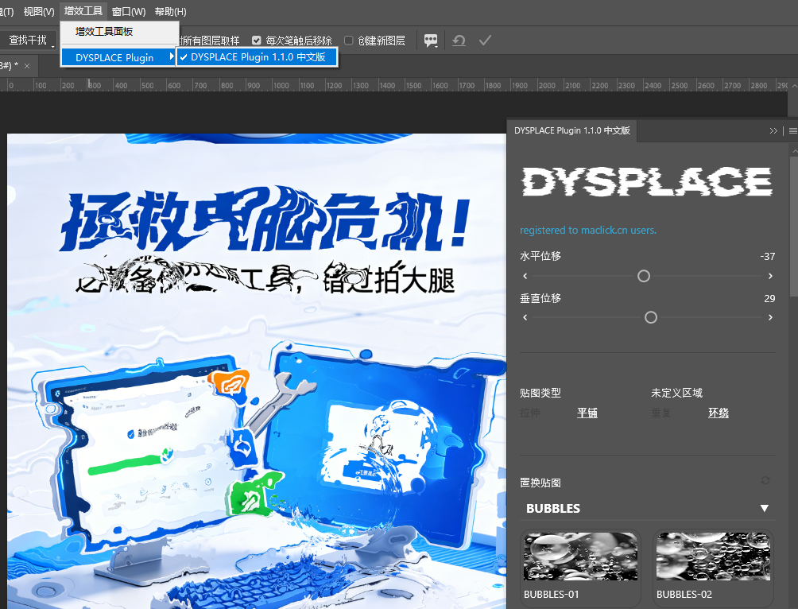Click the DYSPLACE logo

click(647, 182)
